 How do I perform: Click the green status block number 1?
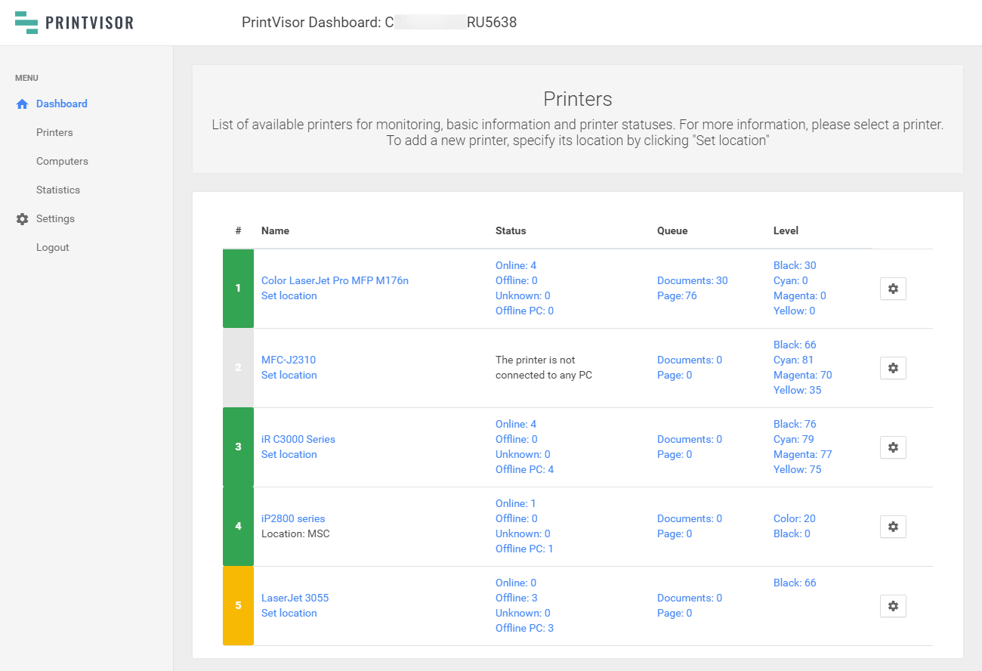point(238,289)
